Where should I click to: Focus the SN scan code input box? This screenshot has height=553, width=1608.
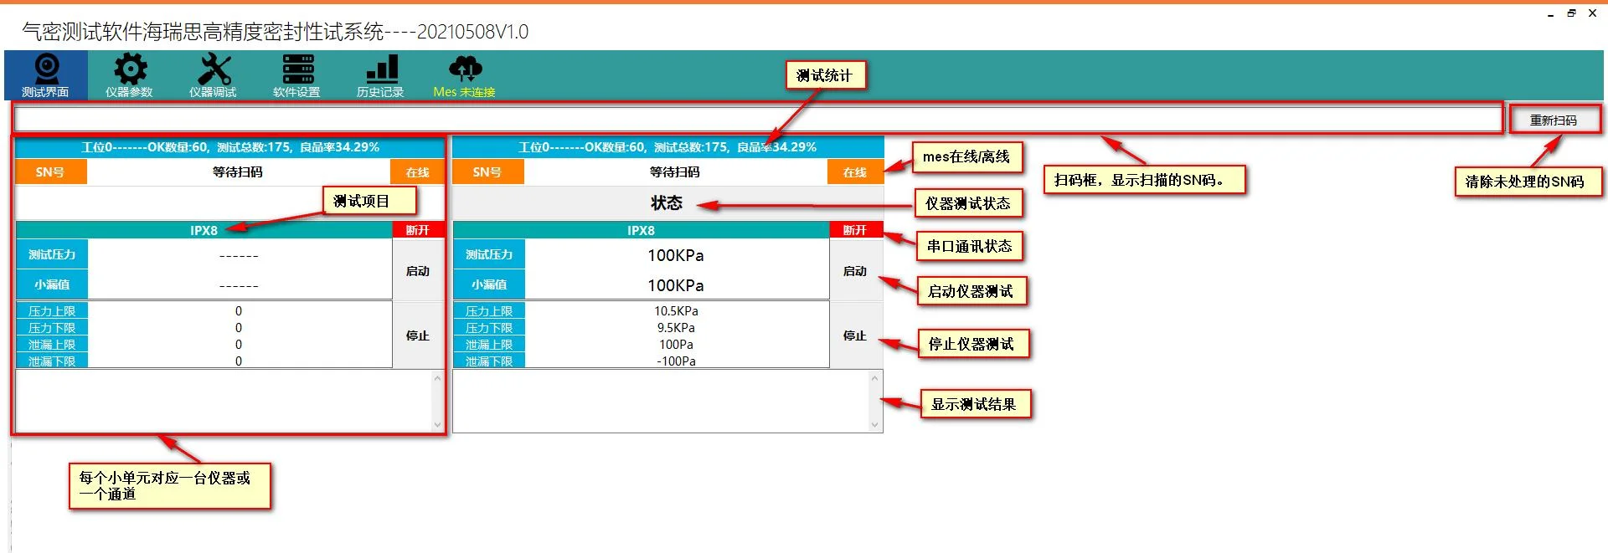click(x=758, y=120)
